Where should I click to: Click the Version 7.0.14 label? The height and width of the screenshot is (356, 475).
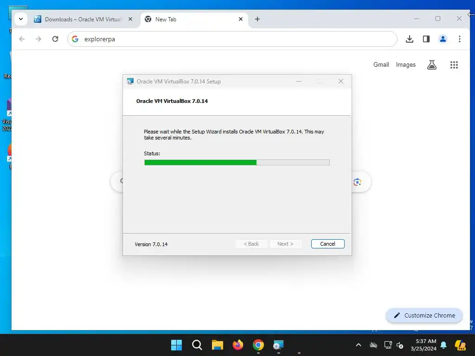(x=151, y=244)
